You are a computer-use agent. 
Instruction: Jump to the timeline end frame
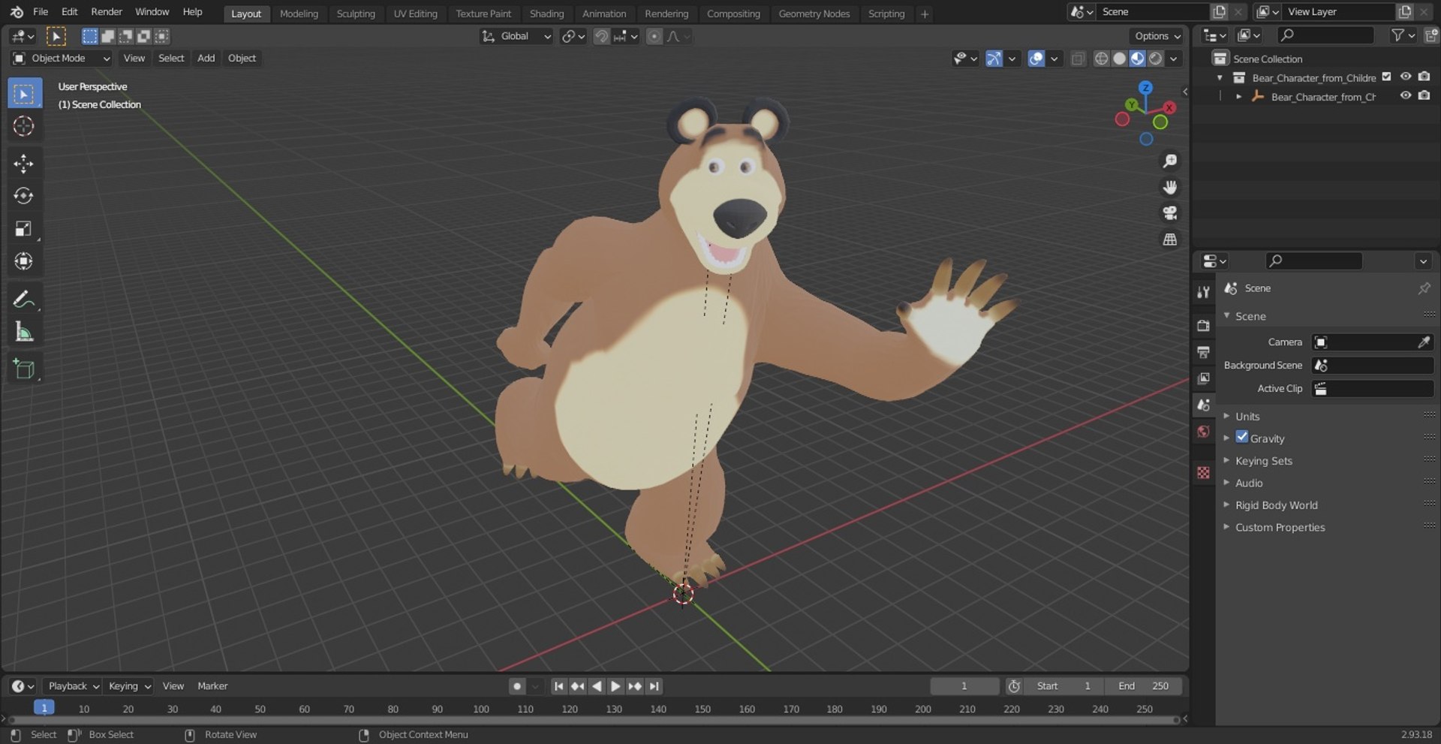click(x=654, y=686)
